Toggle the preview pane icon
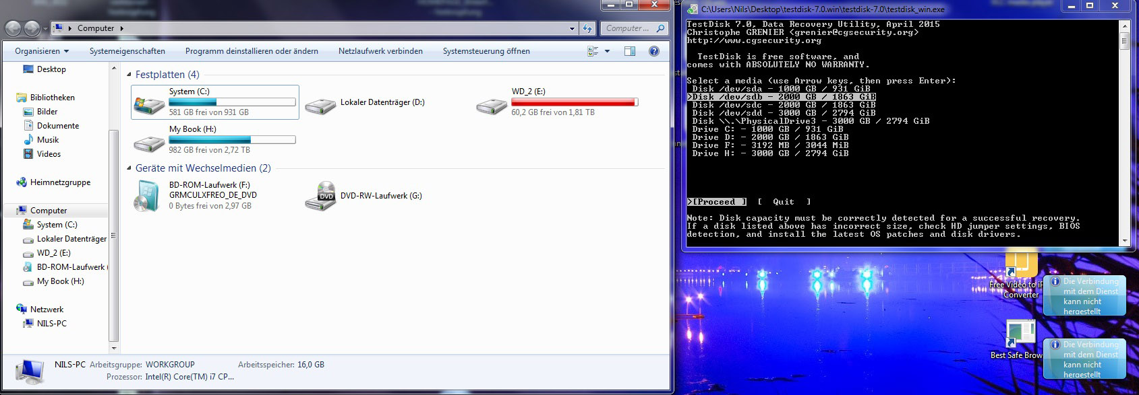 (x=630, y=51)
